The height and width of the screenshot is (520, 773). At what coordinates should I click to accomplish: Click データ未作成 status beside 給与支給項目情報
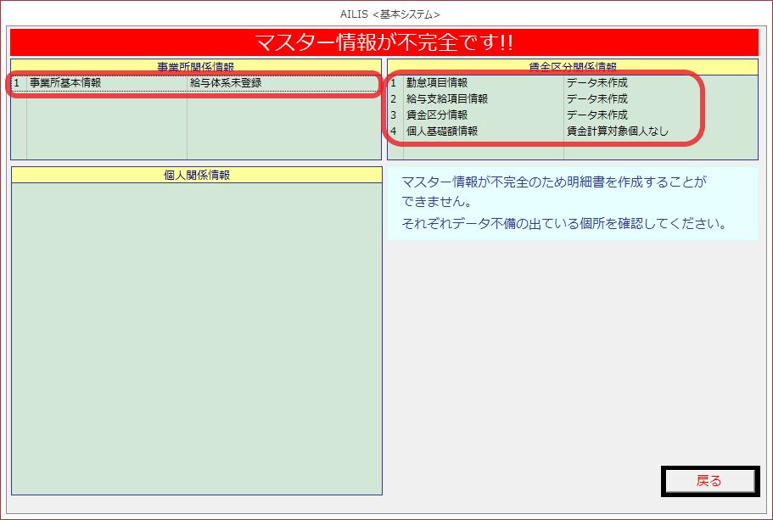[597, 99]
